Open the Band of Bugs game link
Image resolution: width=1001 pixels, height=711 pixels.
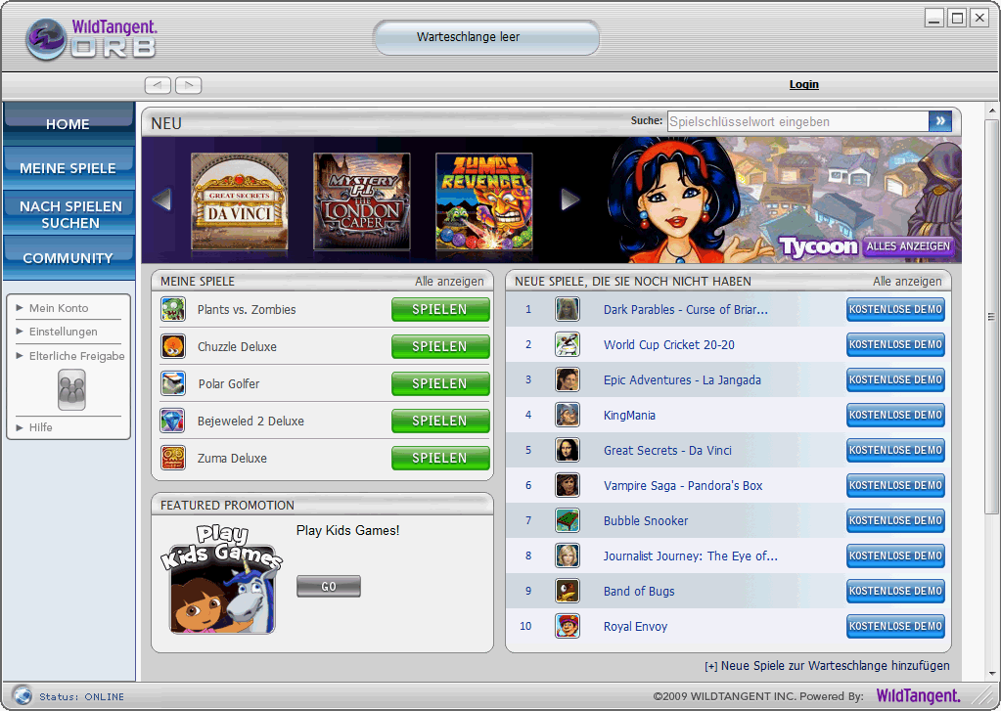click(639, 591)
